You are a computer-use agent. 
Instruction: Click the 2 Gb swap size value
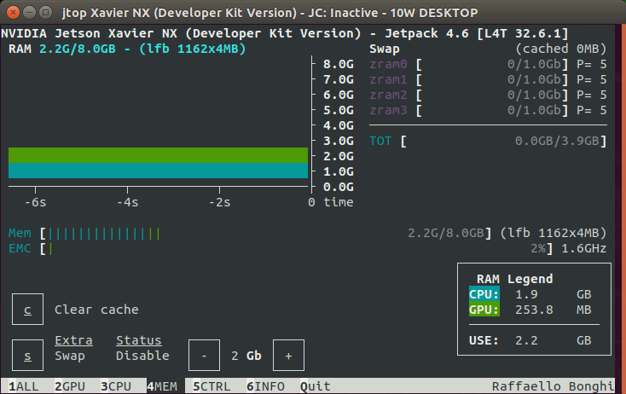tap(246, 356)
